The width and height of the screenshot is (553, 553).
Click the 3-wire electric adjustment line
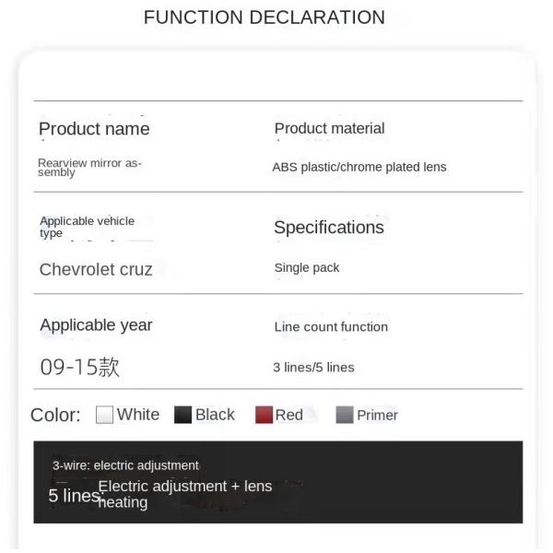coord(125,465)
